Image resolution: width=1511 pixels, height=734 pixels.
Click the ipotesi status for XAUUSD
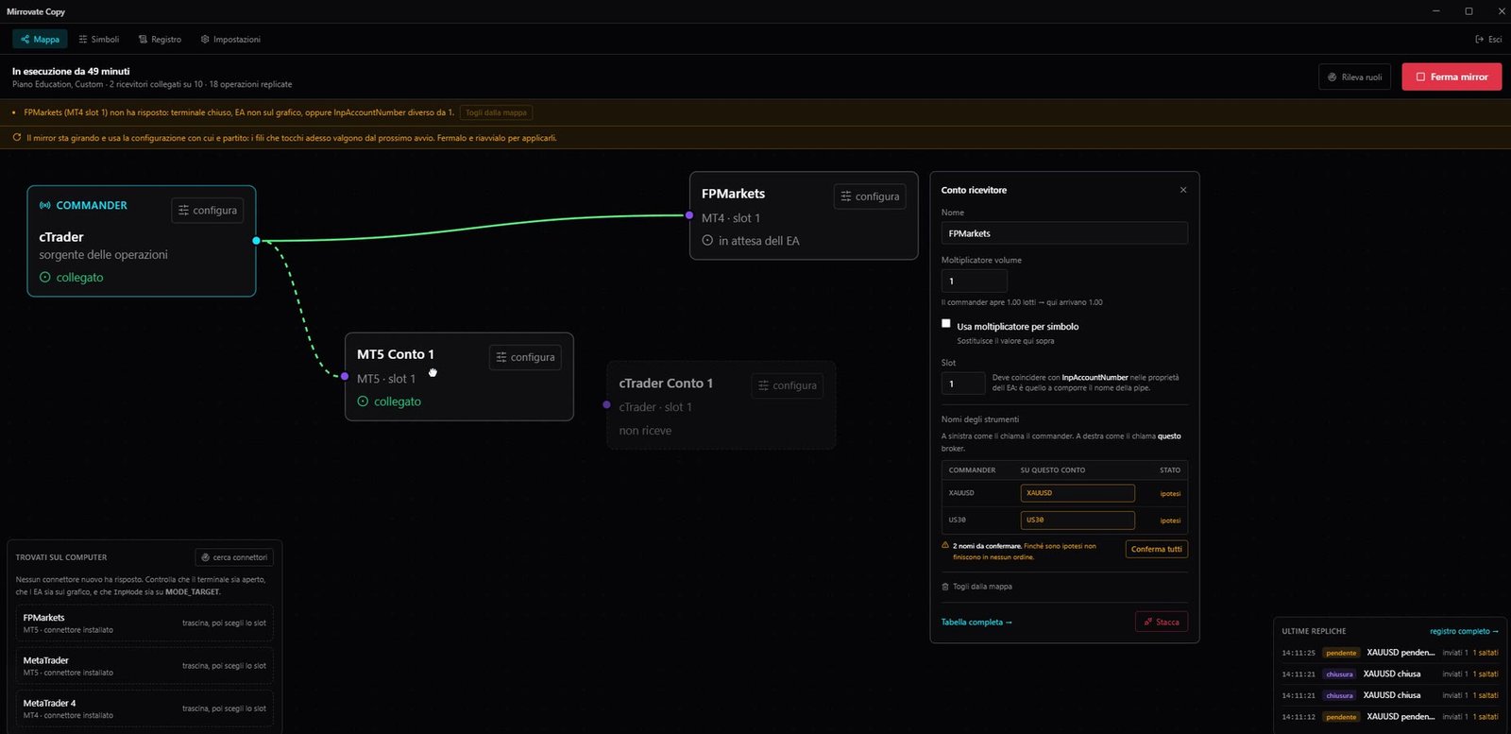click(x=1170, y=494)
